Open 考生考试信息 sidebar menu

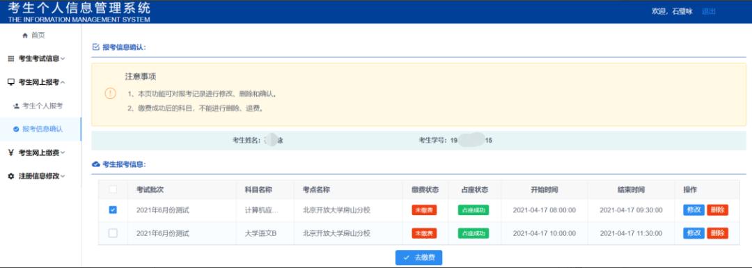click(x=39, y=58)
